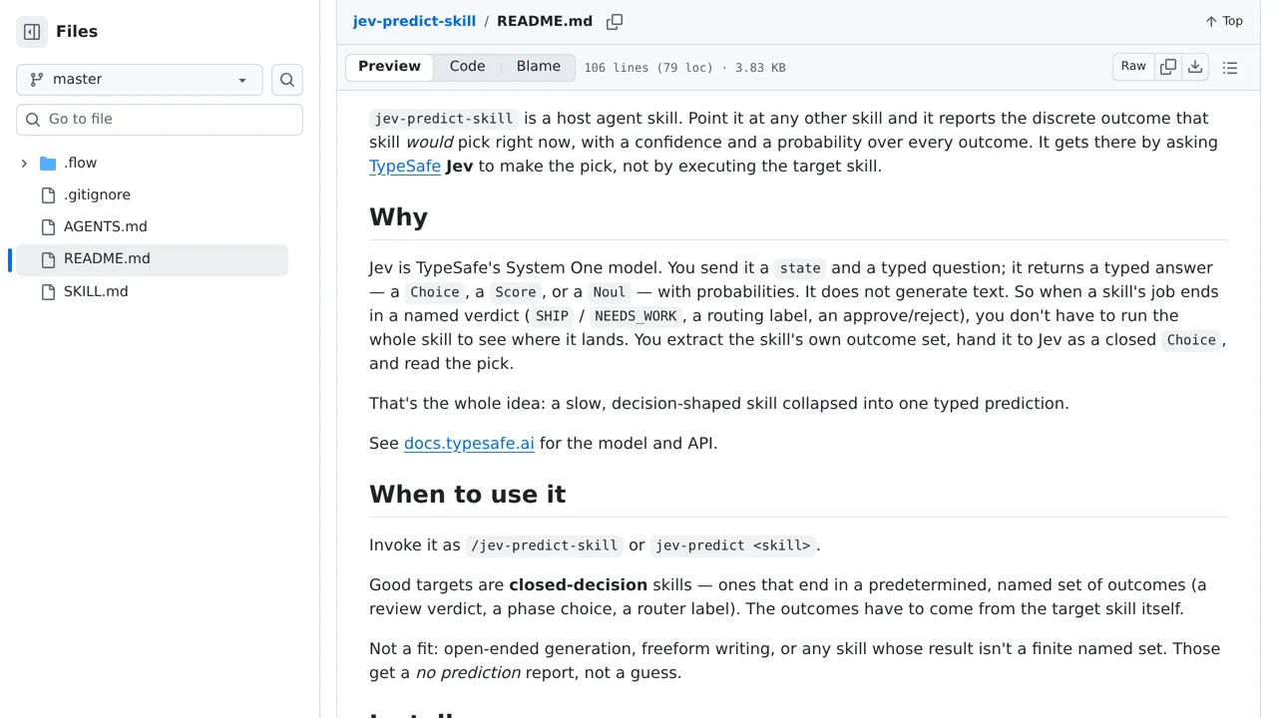Click the search files magnifier icon
This screenshot has width=1277, height=718.
click(287, 80)
